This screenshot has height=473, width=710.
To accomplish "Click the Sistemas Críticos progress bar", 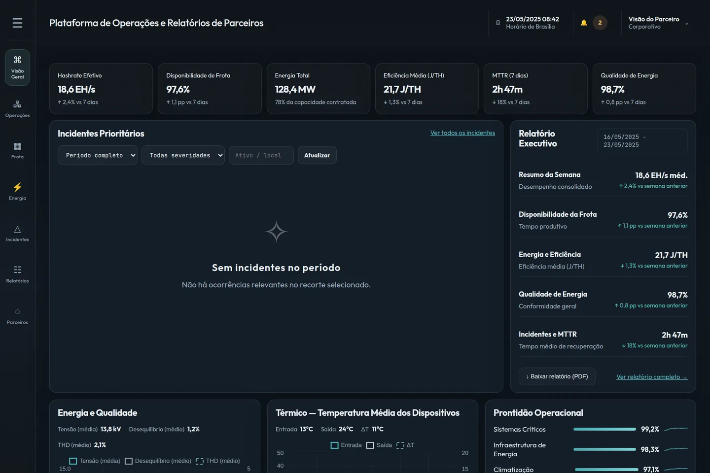I will pos(604,429).
